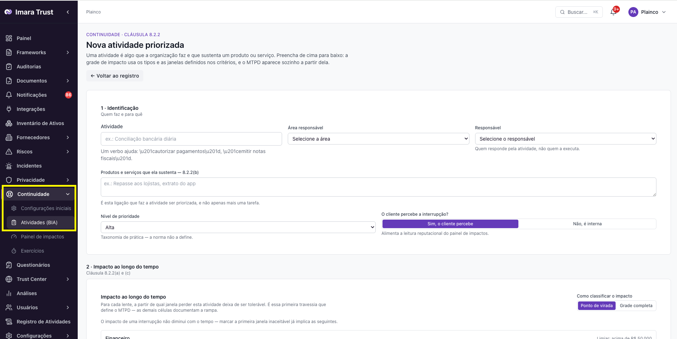Click the Painel de impactos gauge icon

coord(14,237)
